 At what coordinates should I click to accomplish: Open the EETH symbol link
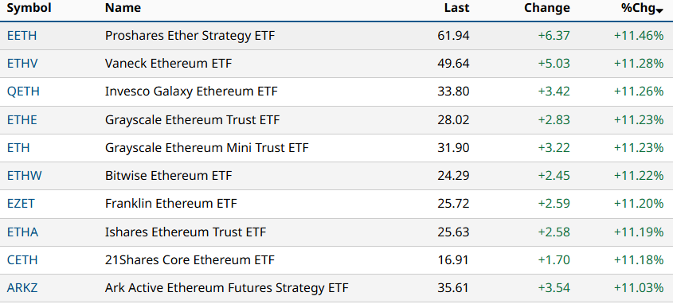(22, 36)
